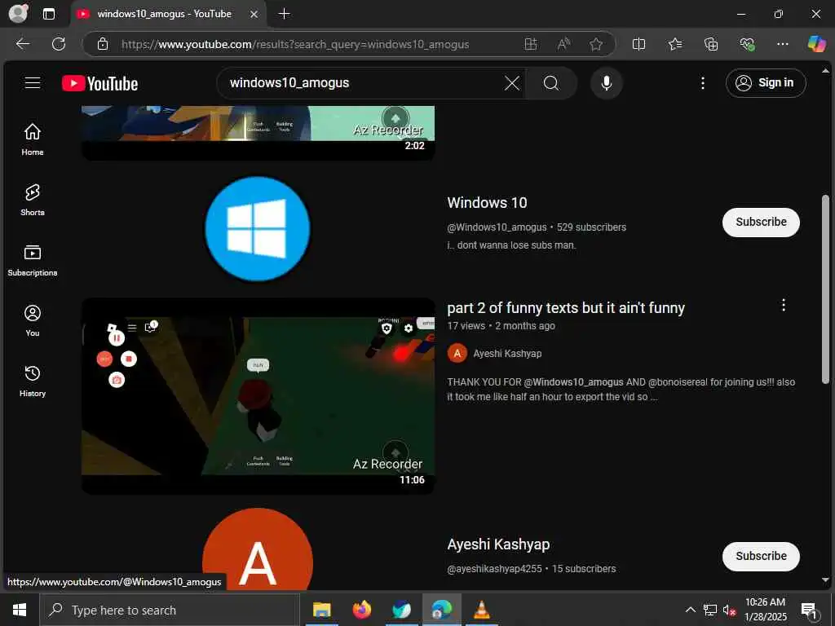Click the page vertical scrollbar thumb
The image size is (835, 626).
pyautogui.click(x=825, y=289)
